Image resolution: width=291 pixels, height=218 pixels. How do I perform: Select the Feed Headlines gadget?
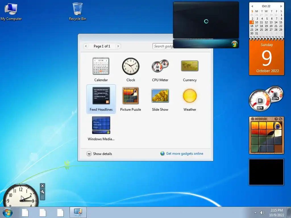[101, 99]
